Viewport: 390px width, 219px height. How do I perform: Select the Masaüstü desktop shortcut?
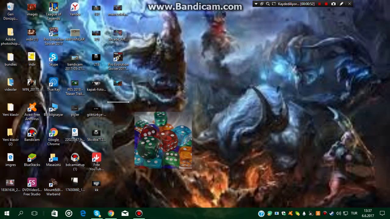(x=53, y=160)
